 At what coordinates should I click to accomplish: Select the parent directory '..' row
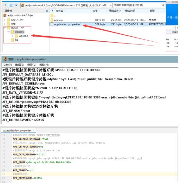click(x=108, y=15)
